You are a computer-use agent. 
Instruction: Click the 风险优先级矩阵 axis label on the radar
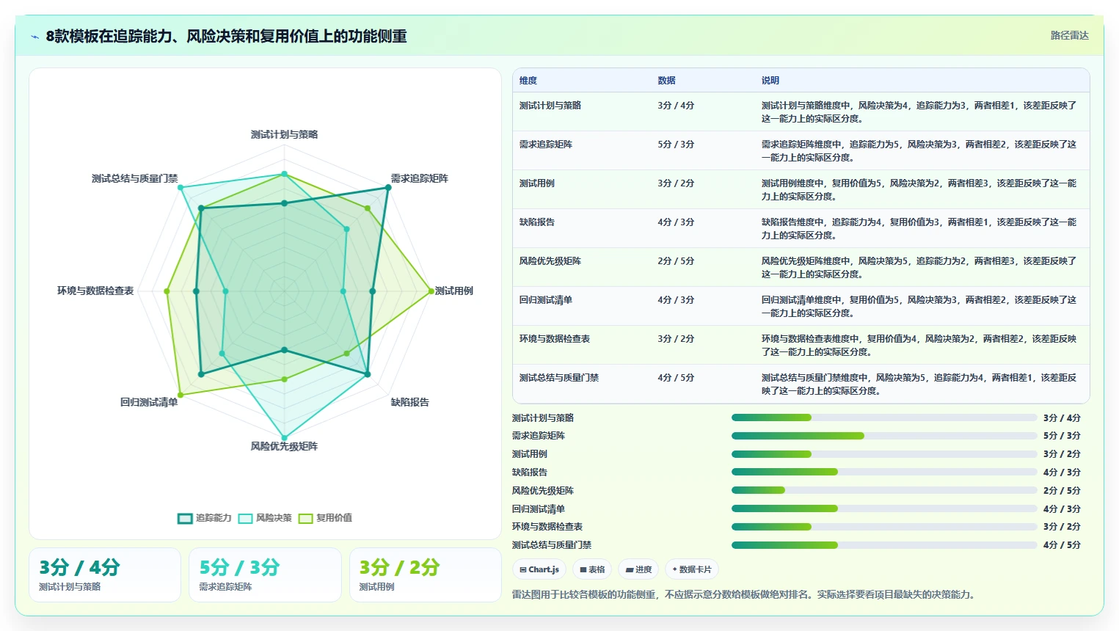284,447
